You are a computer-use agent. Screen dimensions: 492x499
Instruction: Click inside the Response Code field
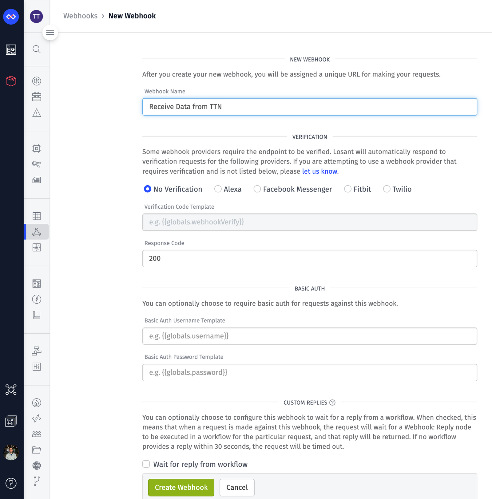309,258
